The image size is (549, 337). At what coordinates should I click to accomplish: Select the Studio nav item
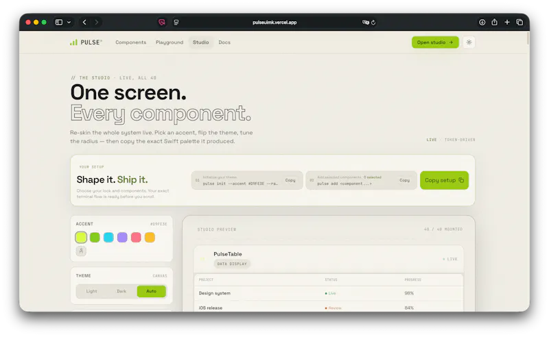tap(200, 42)
